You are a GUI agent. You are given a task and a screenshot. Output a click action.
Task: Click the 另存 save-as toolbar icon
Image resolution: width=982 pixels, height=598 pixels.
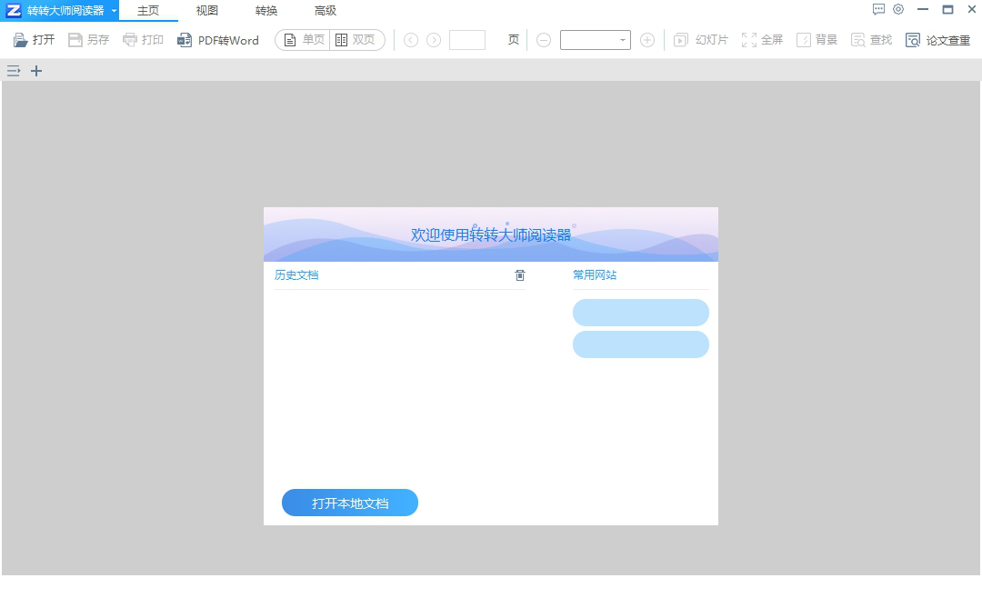click(75, 40)
